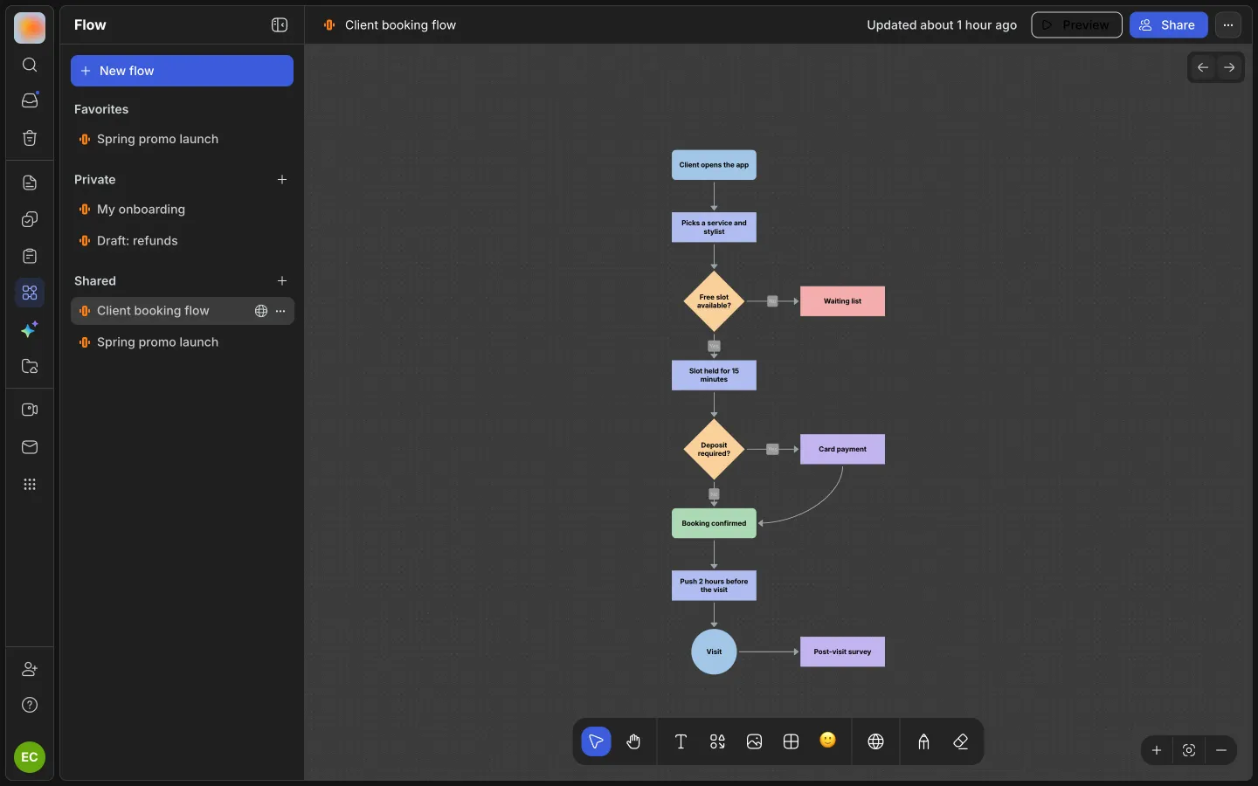
Task: Zoom in with the plus button
Action: 1157,750
